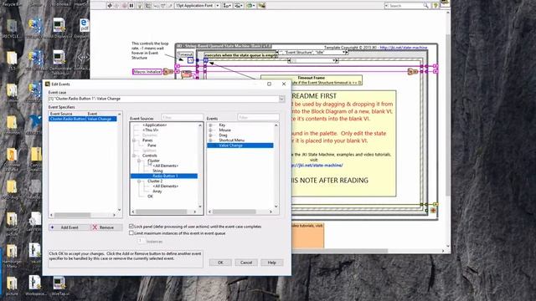Select <Application> in Event Sources
Image resolution: width=536 pixels, height=301 pixels.
point(154,125)
